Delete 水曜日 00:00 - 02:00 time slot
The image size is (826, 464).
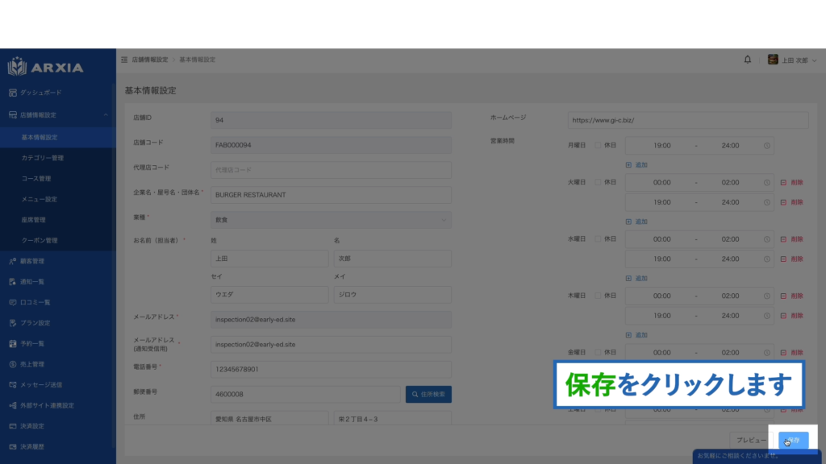pyautogui.click(x=792, y=239)
